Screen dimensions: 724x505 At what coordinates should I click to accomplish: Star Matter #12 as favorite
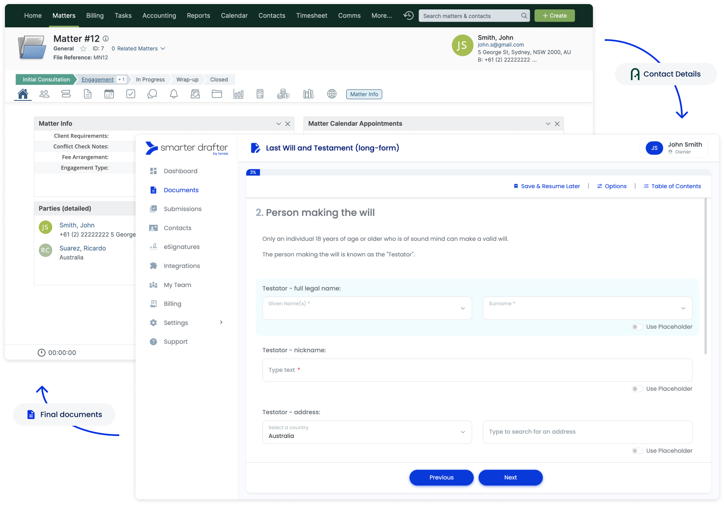click(83, 49)
